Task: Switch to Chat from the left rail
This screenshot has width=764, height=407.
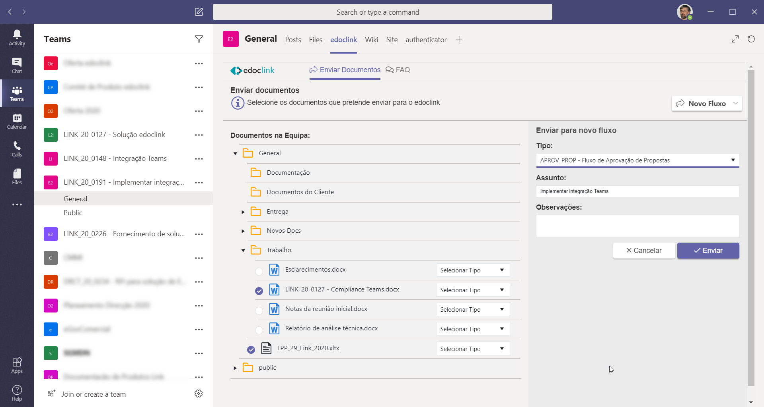Action: (17, 66)
